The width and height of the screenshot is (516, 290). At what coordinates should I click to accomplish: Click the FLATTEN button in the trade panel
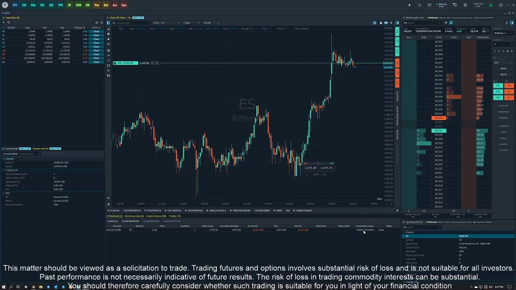(503, 106)
